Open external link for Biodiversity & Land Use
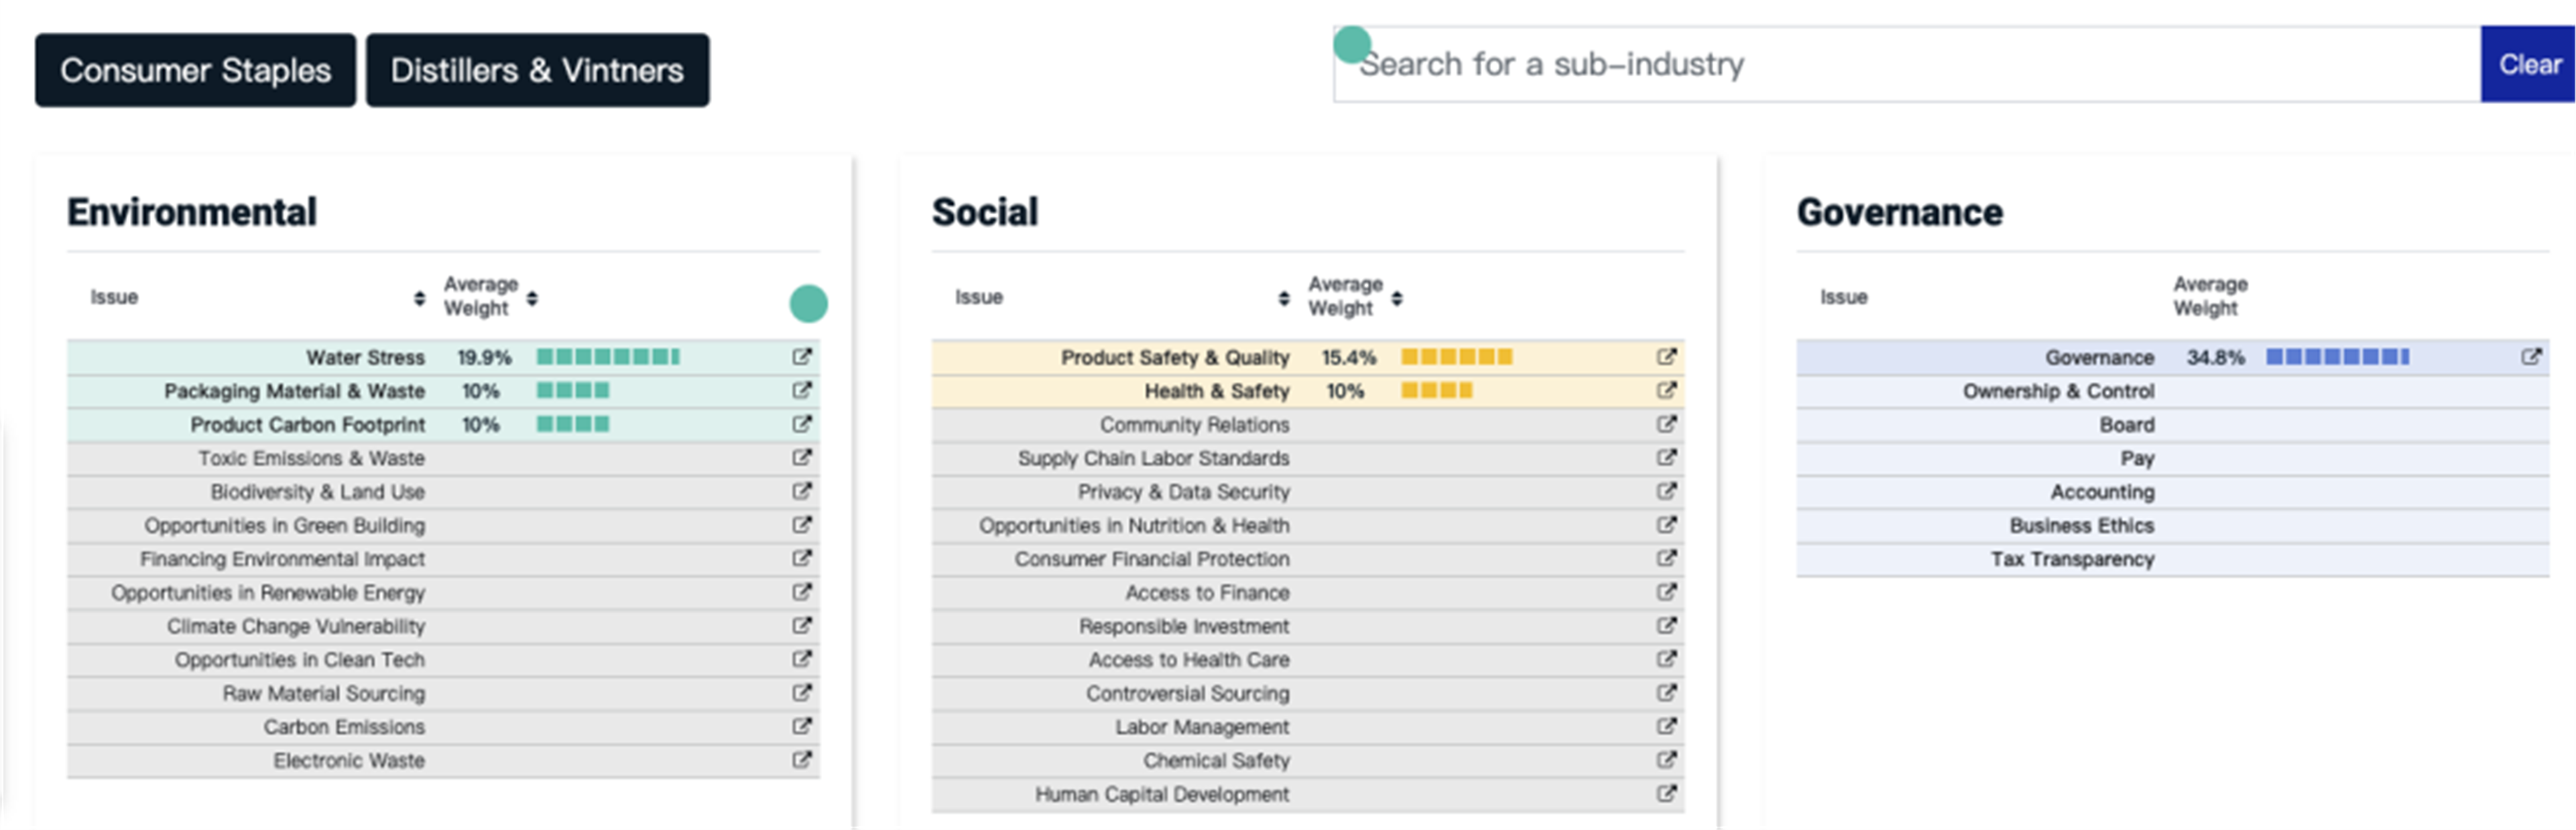 point(802,492)
